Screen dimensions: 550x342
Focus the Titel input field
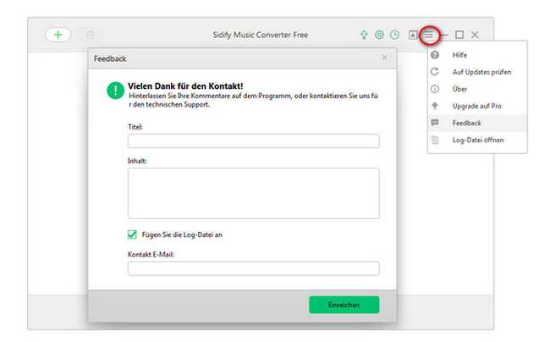click(x=253, y=141)
